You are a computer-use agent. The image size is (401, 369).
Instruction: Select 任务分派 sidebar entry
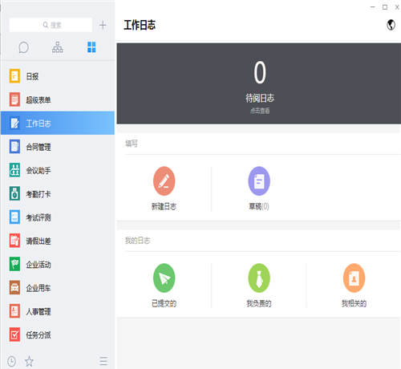[58, 335]
